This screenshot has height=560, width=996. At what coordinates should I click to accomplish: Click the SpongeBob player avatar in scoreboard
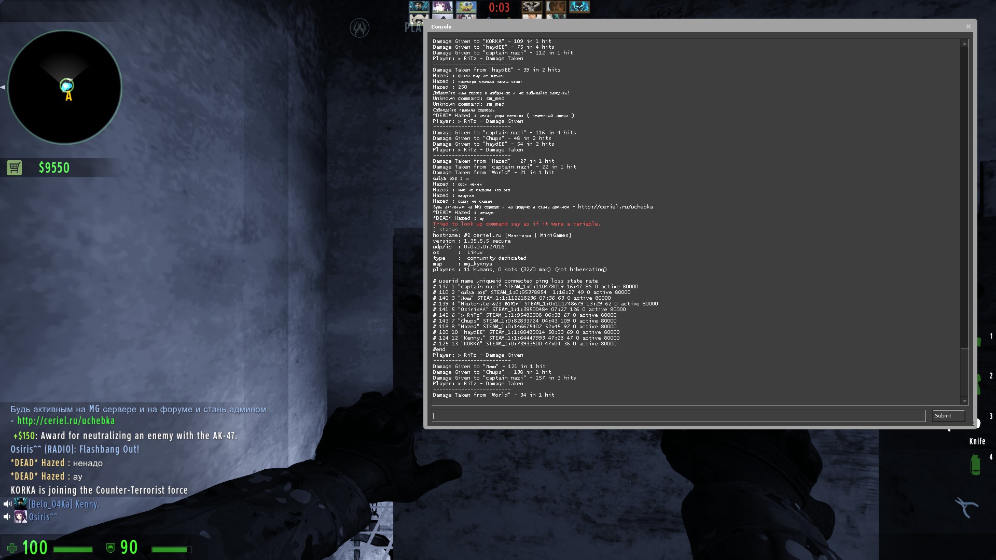[465, 7]
